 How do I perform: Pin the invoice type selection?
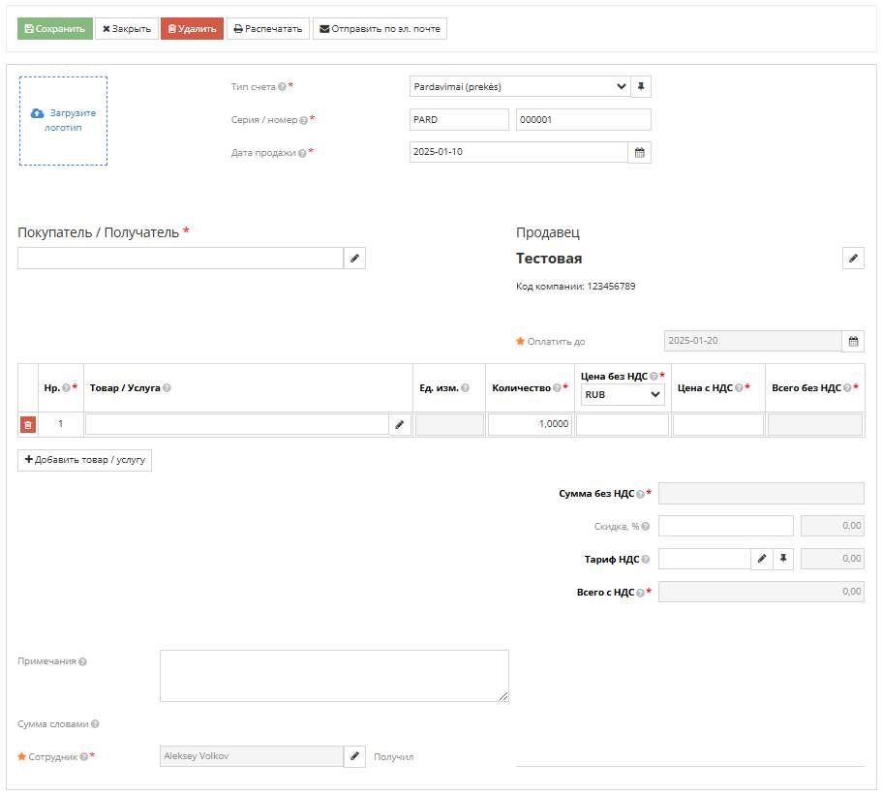click(x=641, y=86)
